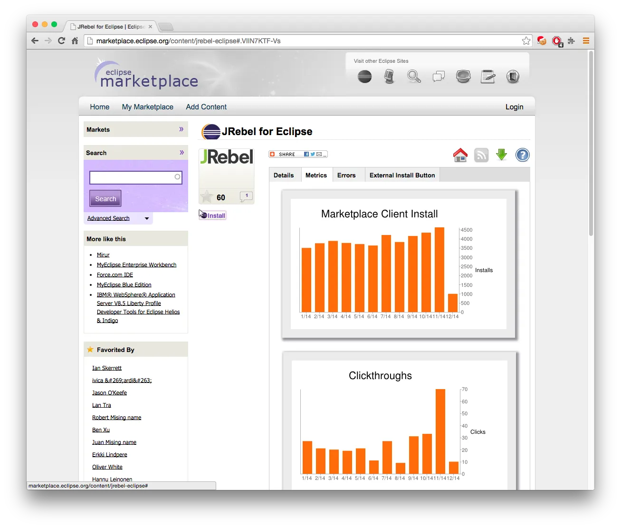The width and height of the screenshot is (621, 528).
Task: Expand the Search panel chevron
Action: (182, 153)
